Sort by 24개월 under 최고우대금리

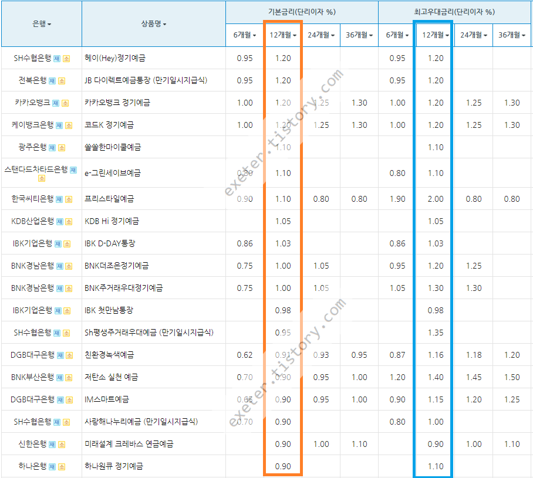coord(474,35)
